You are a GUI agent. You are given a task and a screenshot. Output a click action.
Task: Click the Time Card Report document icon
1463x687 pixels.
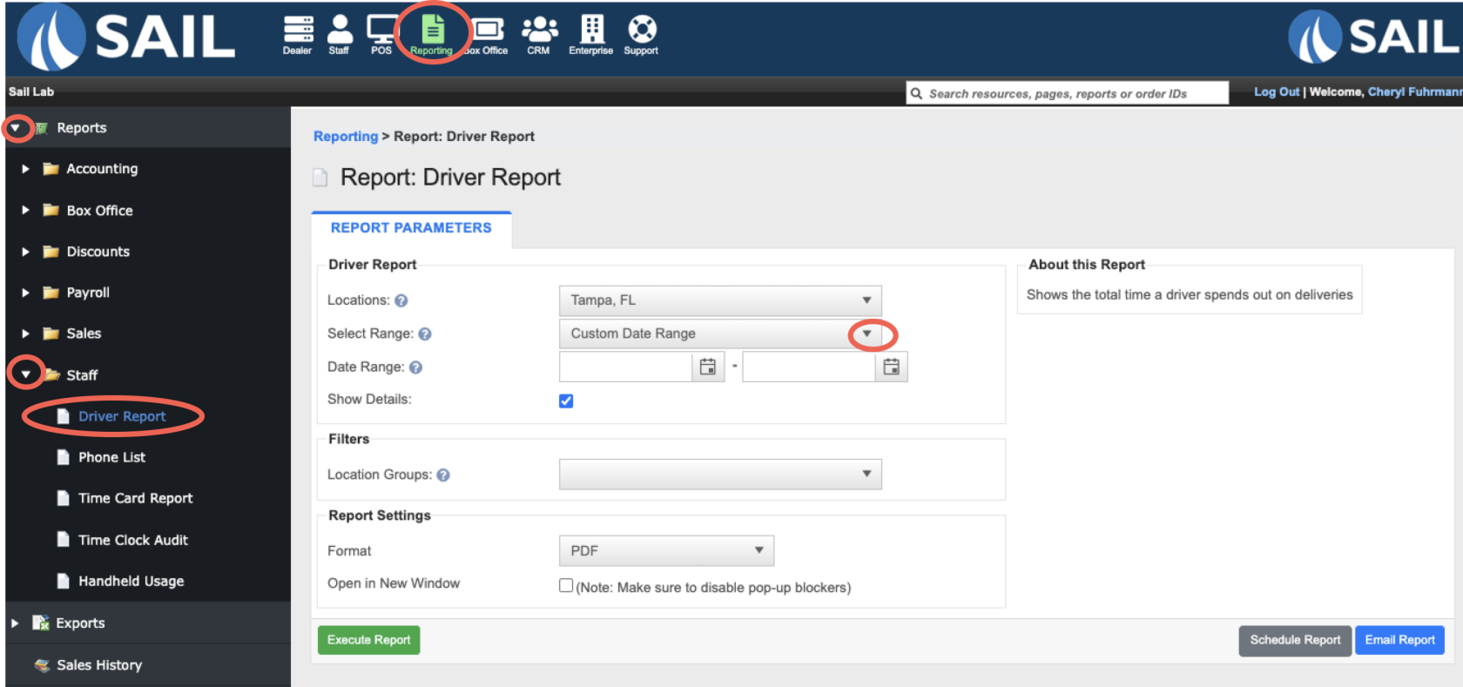[x=63, y=498]
